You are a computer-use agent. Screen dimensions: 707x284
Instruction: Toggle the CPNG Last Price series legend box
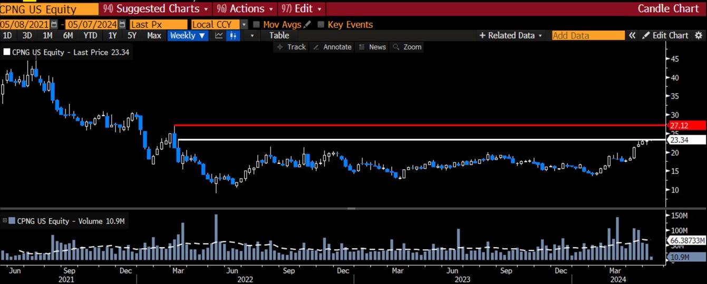click(6, 52)
